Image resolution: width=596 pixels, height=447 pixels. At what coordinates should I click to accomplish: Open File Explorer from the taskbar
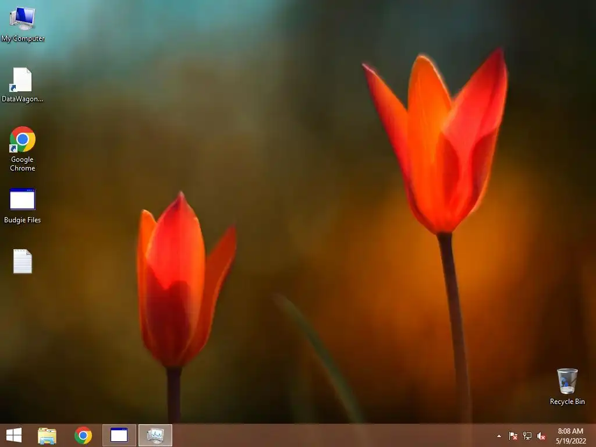(x=47, y=435)
